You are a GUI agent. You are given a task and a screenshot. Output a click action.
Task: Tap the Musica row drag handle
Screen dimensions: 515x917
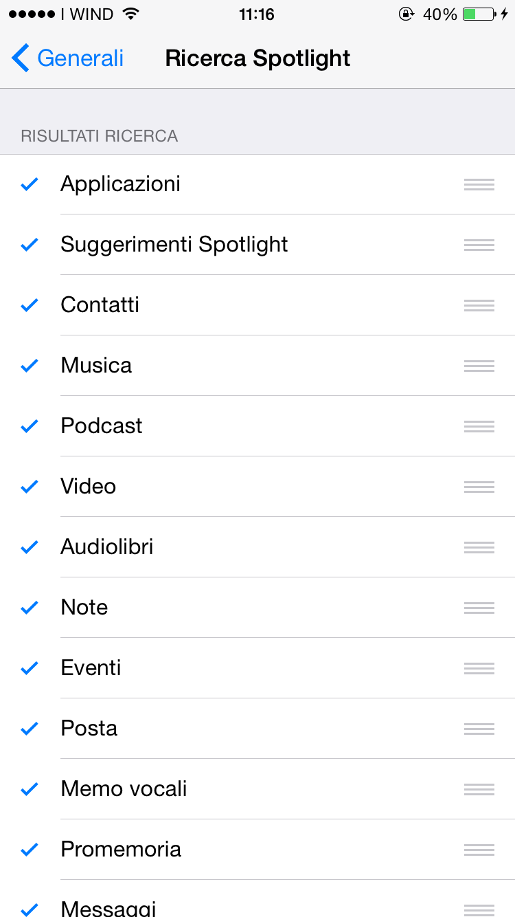point(479,366)
